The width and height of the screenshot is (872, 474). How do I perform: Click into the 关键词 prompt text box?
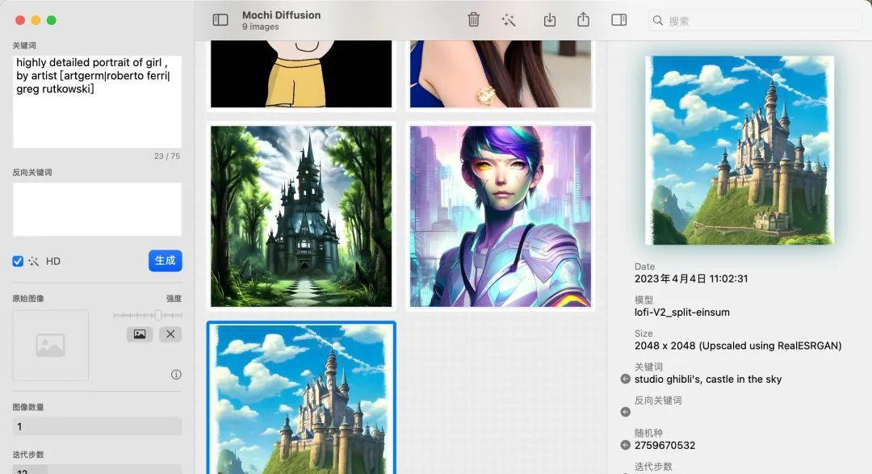(98, 102)
